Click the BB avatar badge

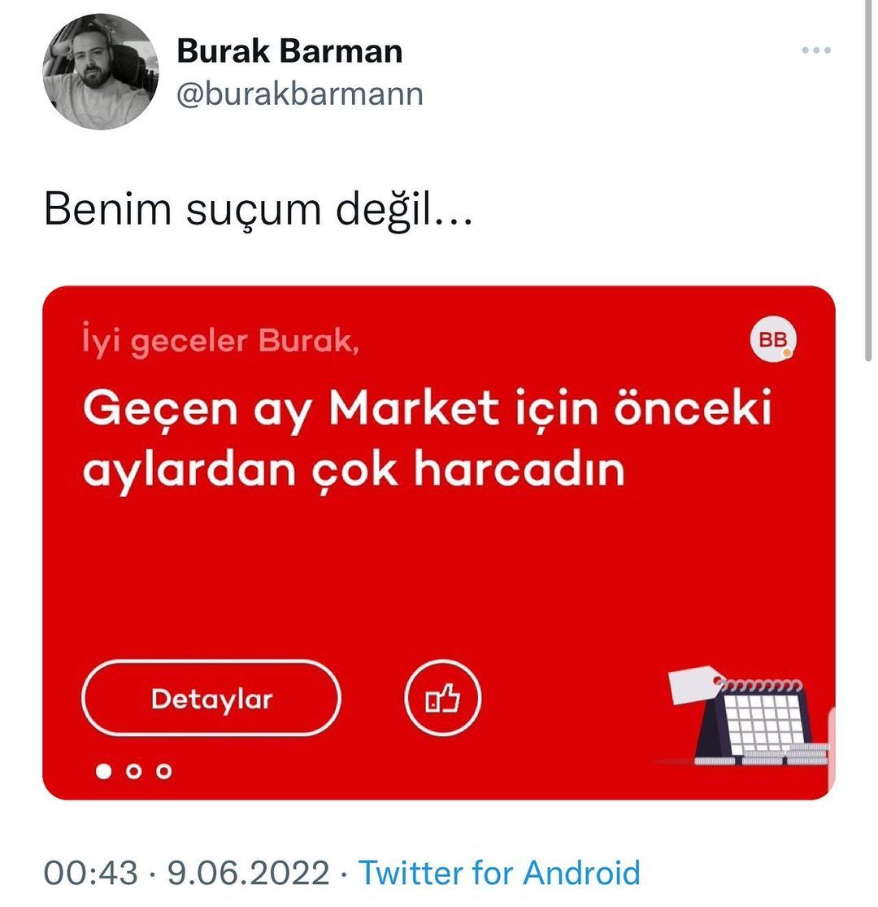[773, 339]
